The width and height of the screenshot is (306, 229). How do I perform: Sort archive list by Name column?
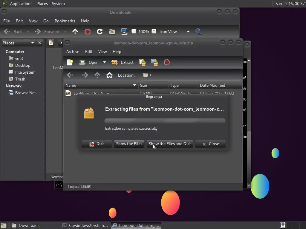tap(101, 85)
